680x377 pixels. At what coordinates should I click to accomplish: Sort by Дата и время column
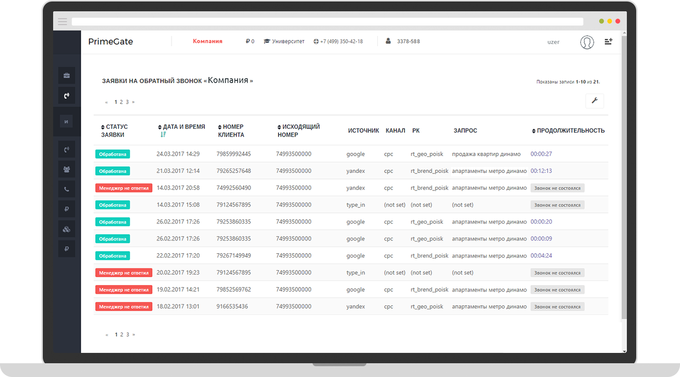pos(183,127)
